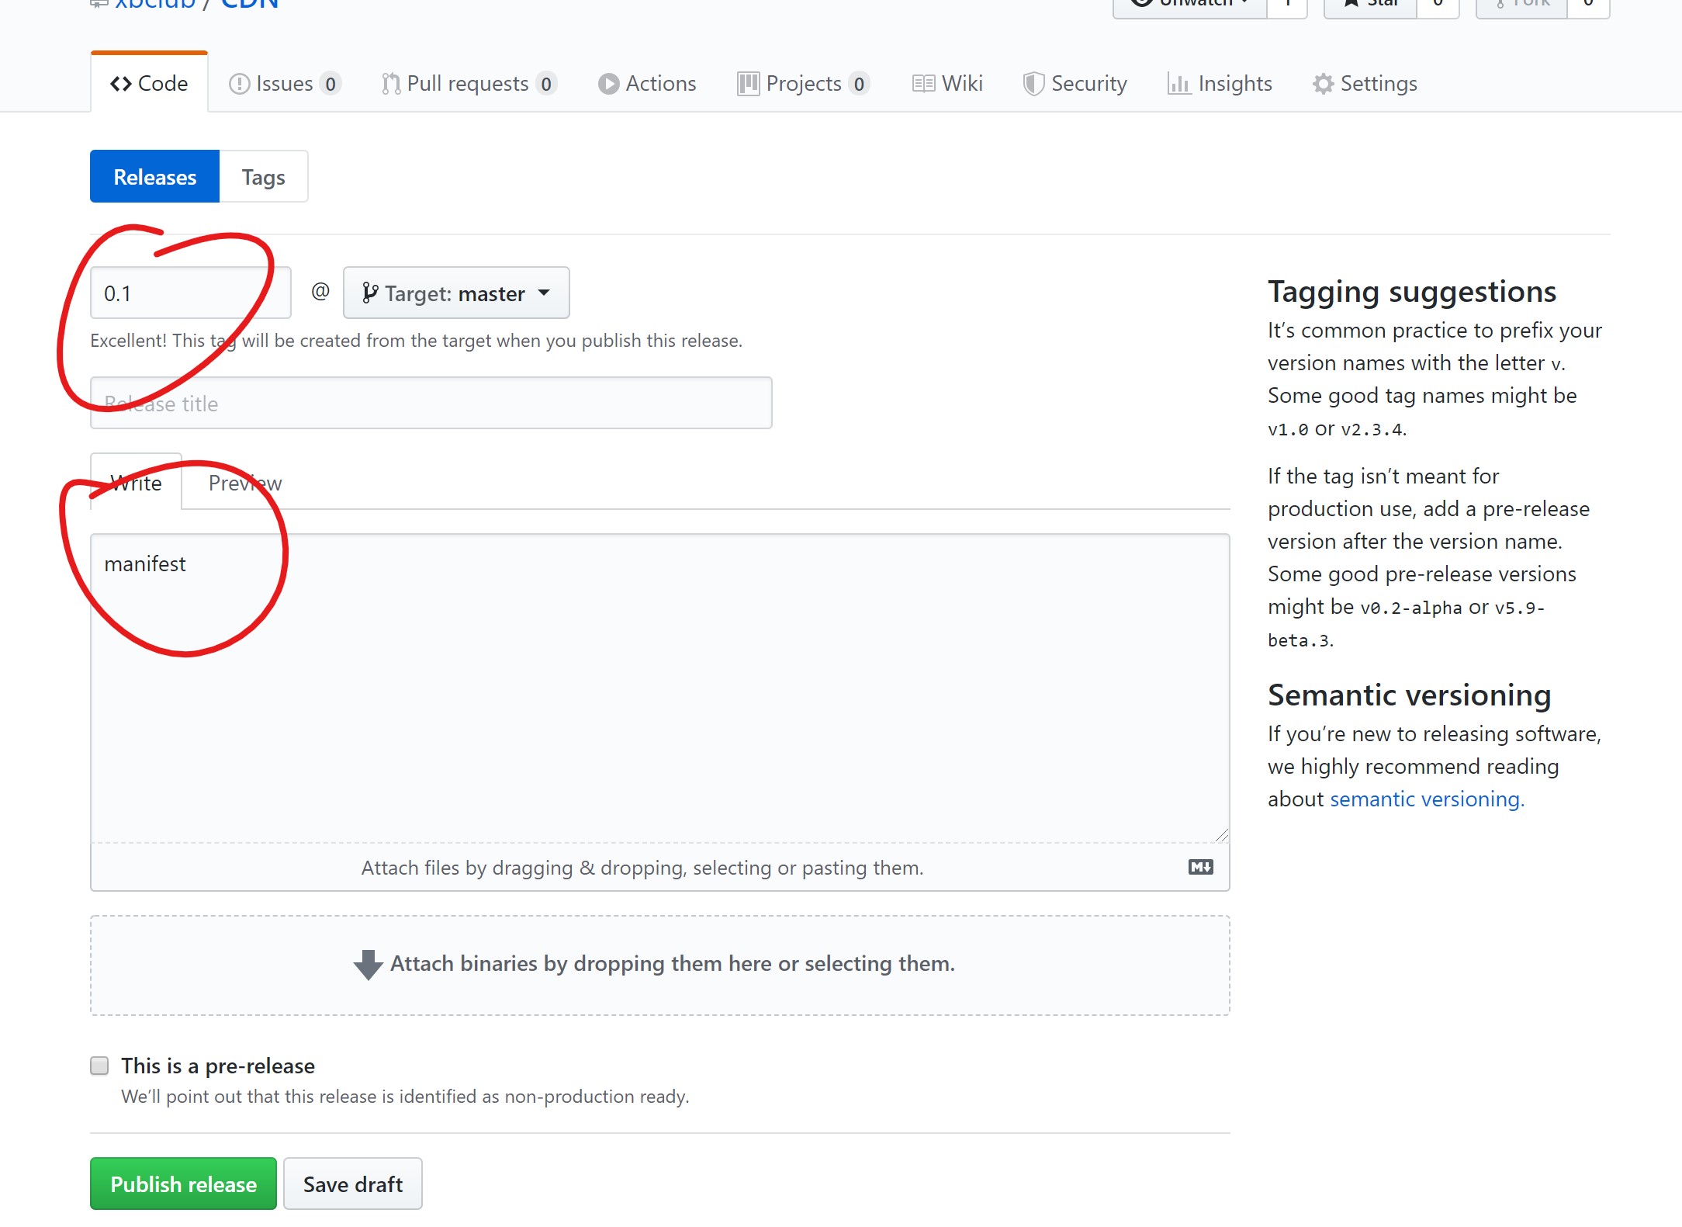Click the Projects board icon

(x=748, y=84)
